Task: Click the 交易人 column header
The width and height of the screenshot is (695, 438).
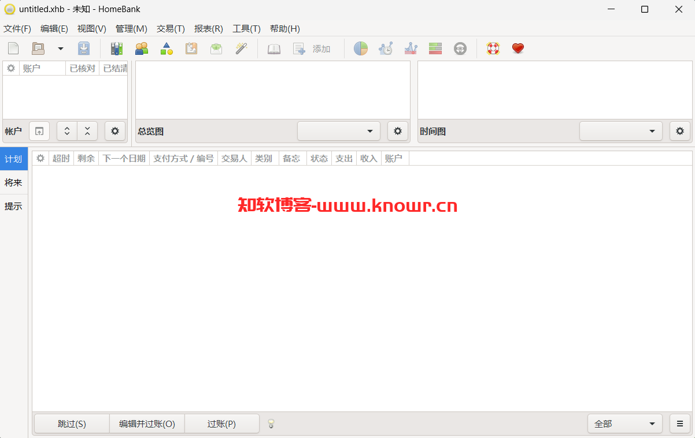Action: tap(234, 158)
